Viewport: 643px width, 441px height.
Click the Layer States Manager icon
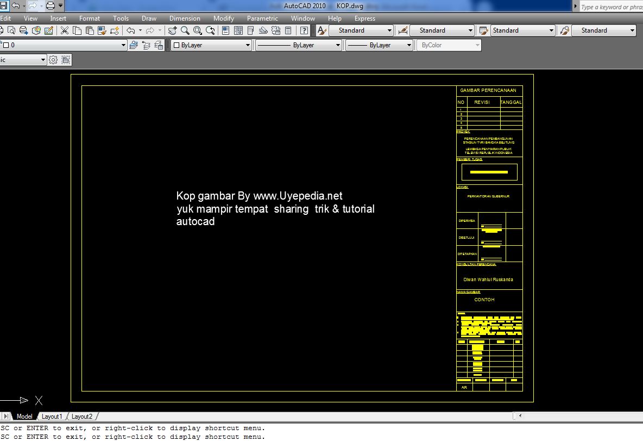pos(159,45)
